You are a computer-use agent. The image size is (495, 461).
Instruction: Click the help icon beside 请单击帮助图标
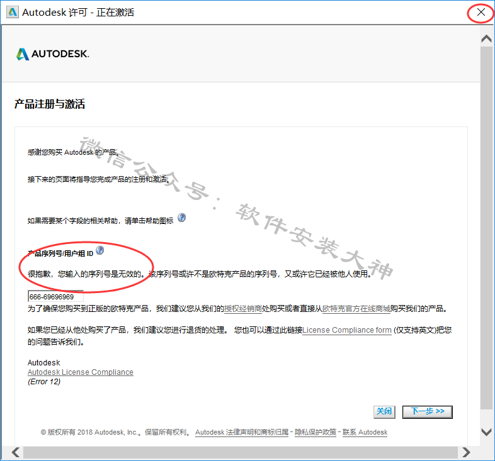(181, 218)
